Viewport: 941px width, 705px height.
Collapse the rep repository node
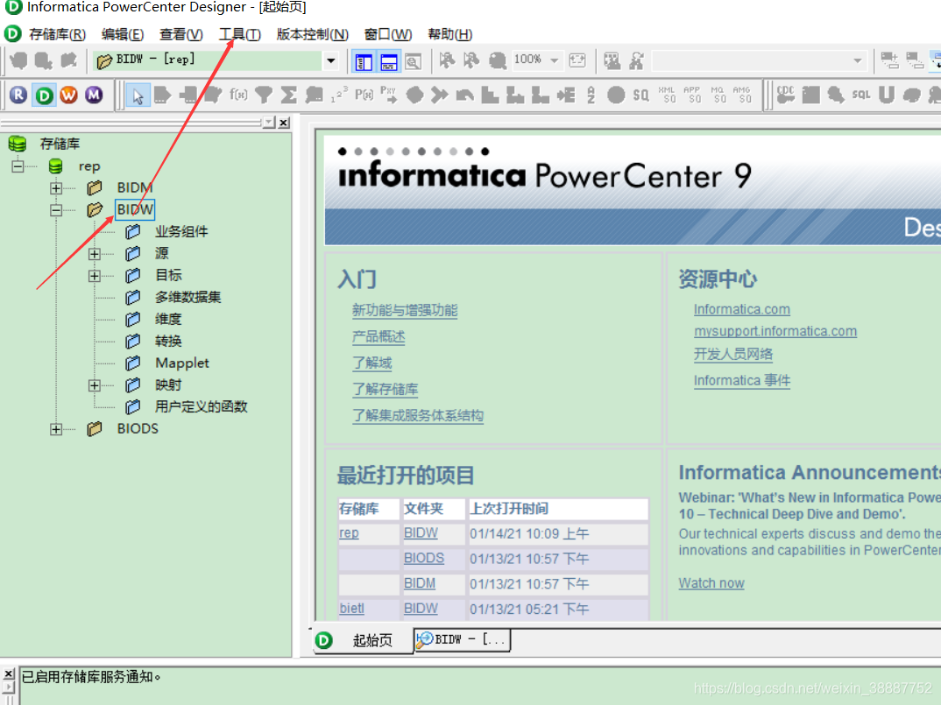(x=18, y=166)
